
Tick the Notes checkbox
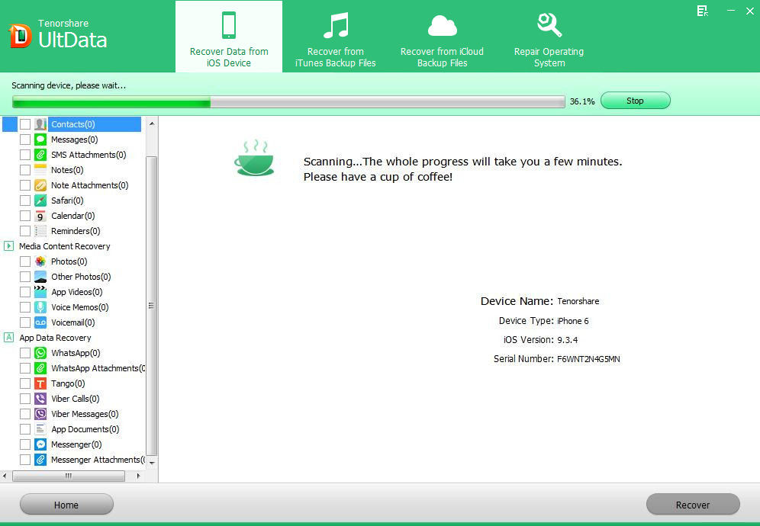tap(25, 170)
